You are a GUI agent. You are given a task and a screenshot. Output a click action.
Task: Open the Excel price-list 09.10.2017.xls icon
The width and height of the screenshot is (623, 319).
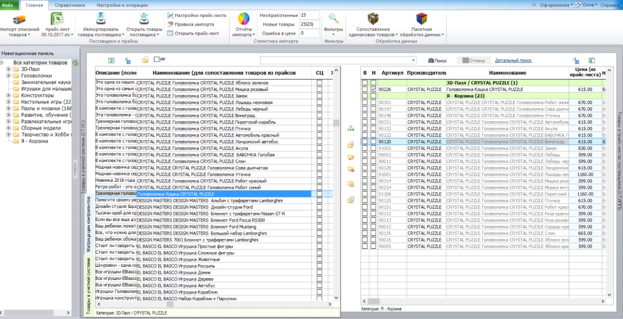57,19
